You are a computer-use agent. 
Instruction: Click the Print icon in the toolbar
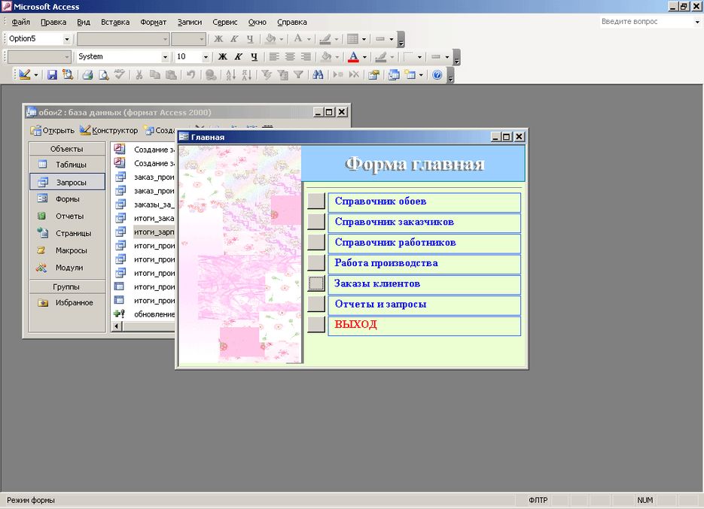(87, 75)
